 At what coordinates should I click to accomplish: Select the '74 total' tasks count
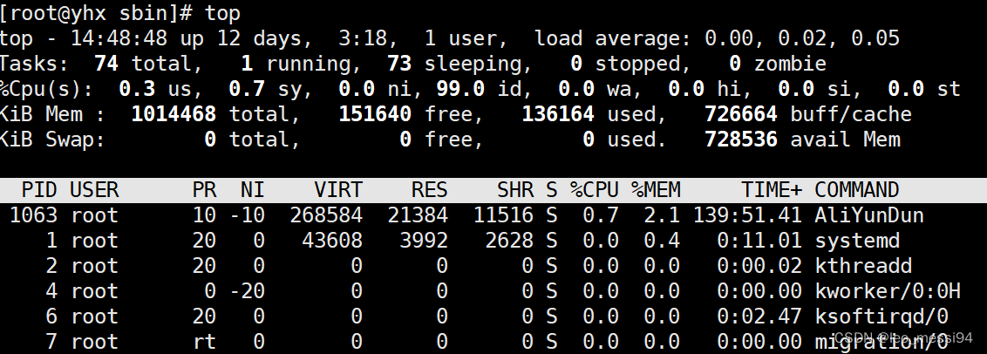pyautogui.click(x=147, y=64)
